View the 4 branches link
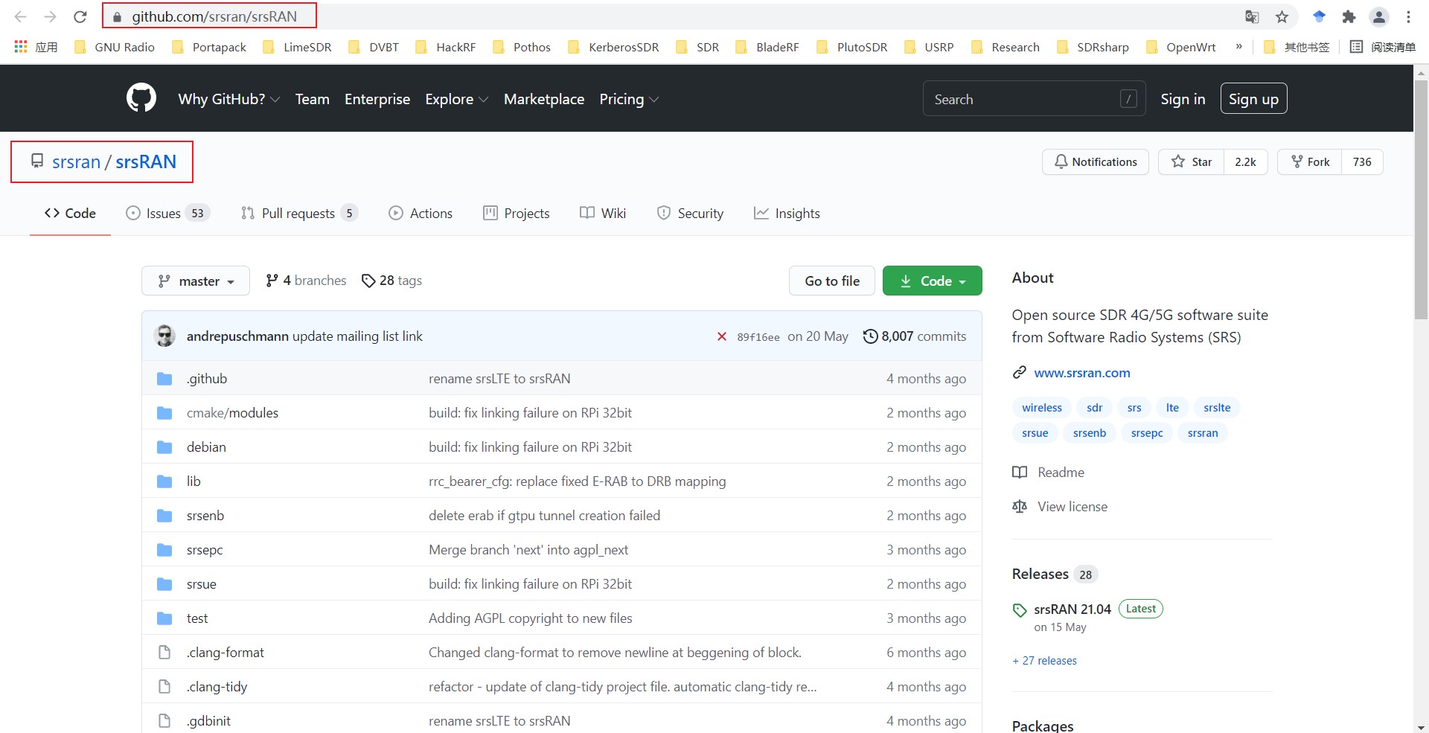1429x733 pixels. 306,281
